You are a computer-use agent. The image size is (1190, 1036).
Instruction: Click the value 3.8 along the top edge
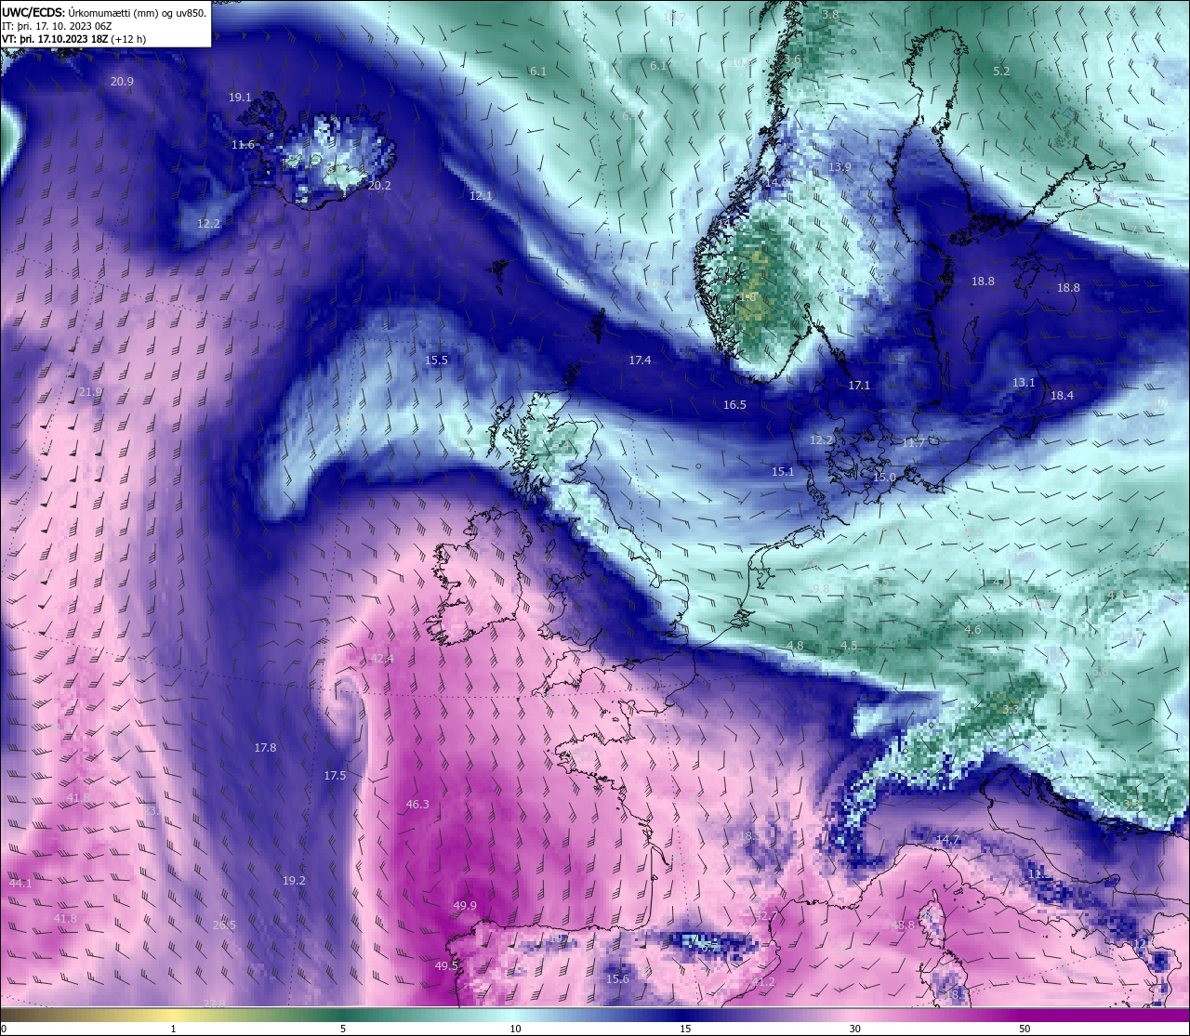point(830,15)
